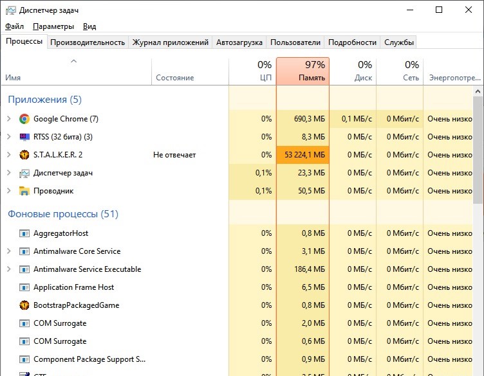Click the Проводник folder icon

point(24,191)
